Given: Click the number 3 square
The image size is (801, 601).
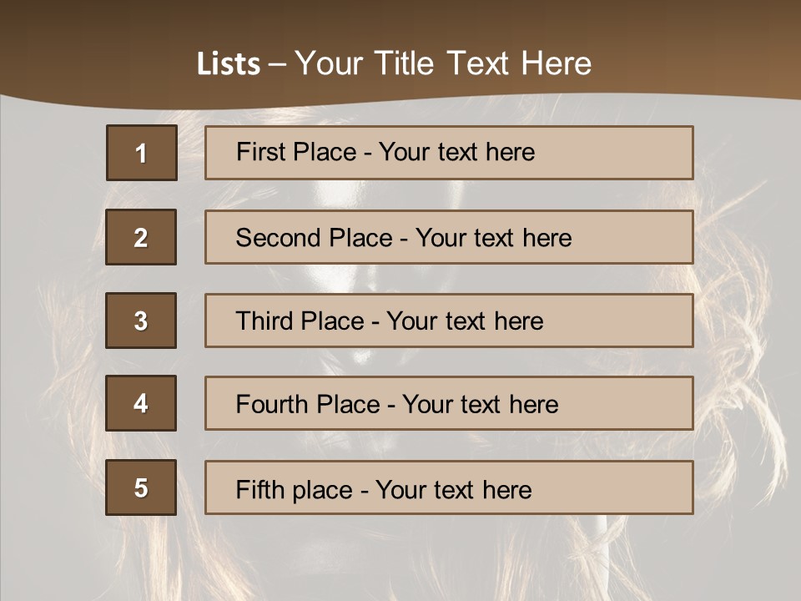Looking at the screenshot, I should point(141,321).
